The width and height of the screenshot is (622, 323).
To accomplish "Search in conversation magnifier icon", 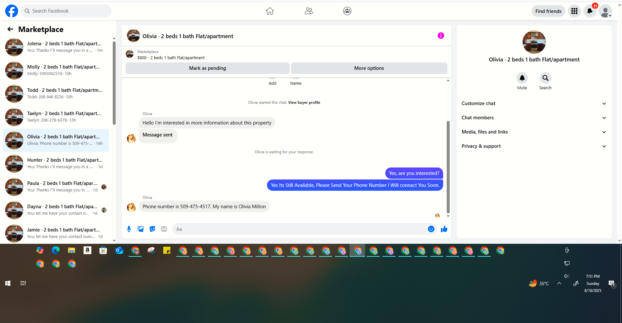I will 545,78.
